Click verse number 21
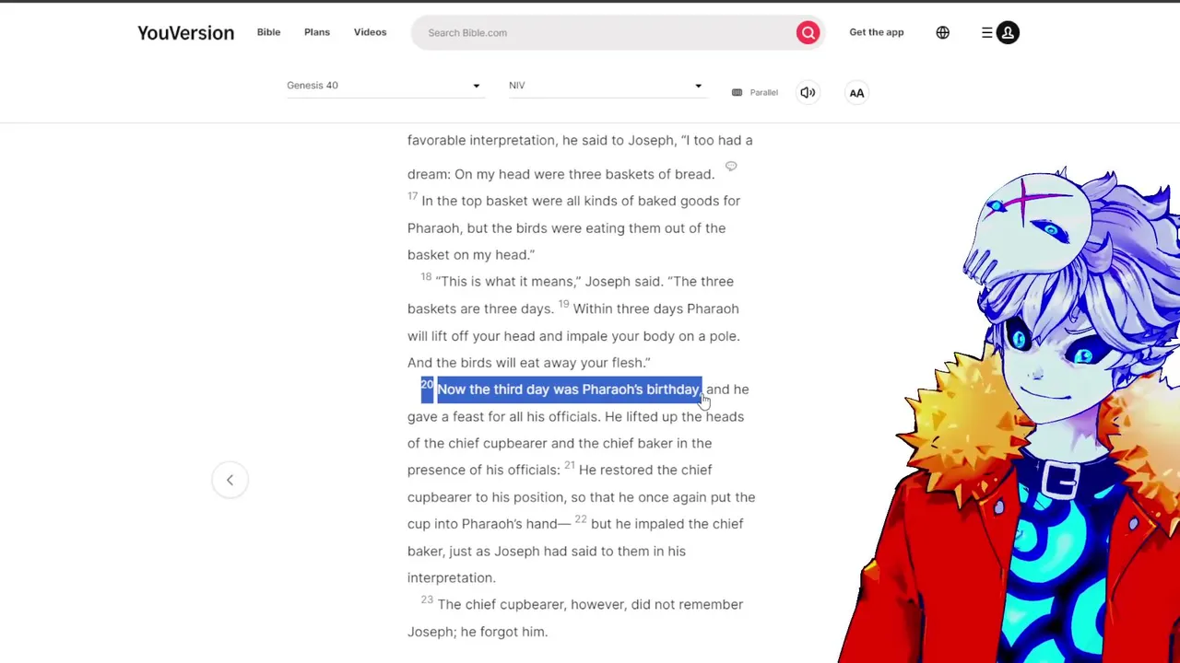 [570, 465]
